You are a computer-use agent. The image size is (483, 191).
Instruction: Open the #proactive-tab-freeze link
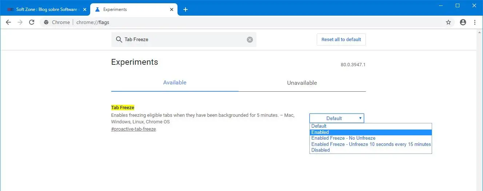click(x=133, y=129)
